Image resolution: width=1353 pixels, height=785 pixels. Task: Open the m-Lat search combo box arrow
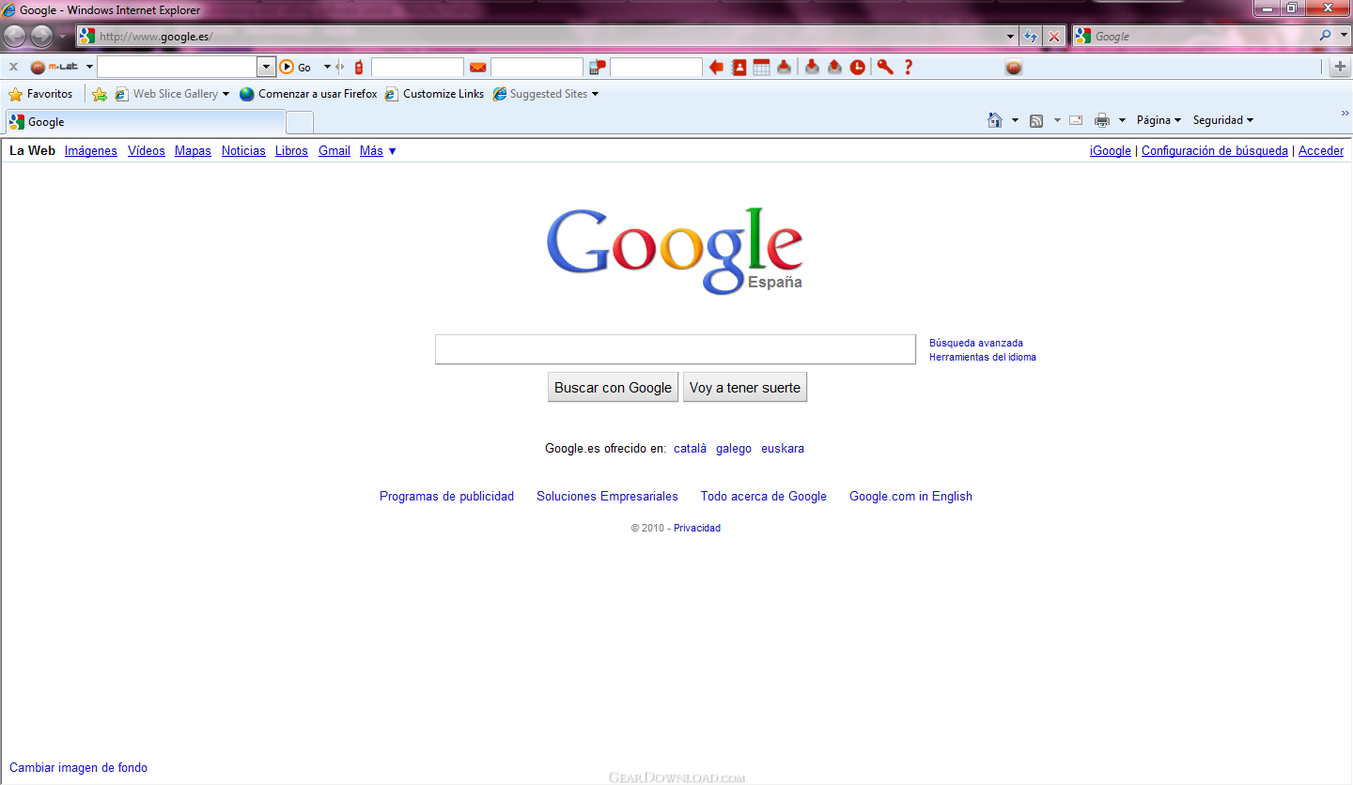(266, 67)
